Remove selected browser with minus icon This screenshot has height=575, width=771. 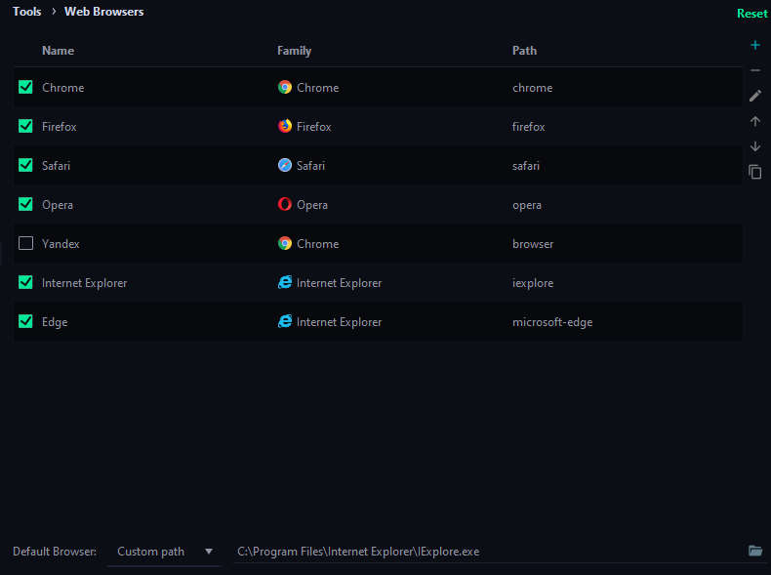pyautogui.click(x=754, y=70)
